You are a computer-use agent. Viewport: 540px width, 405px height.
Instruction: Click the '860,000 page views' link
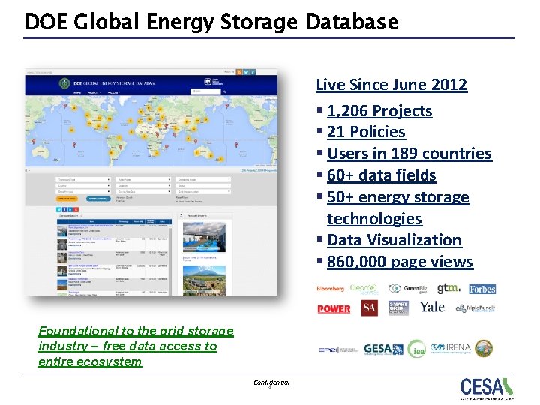400,262
